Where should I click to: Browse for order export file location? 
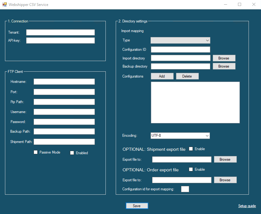click(x=225, y=180)
